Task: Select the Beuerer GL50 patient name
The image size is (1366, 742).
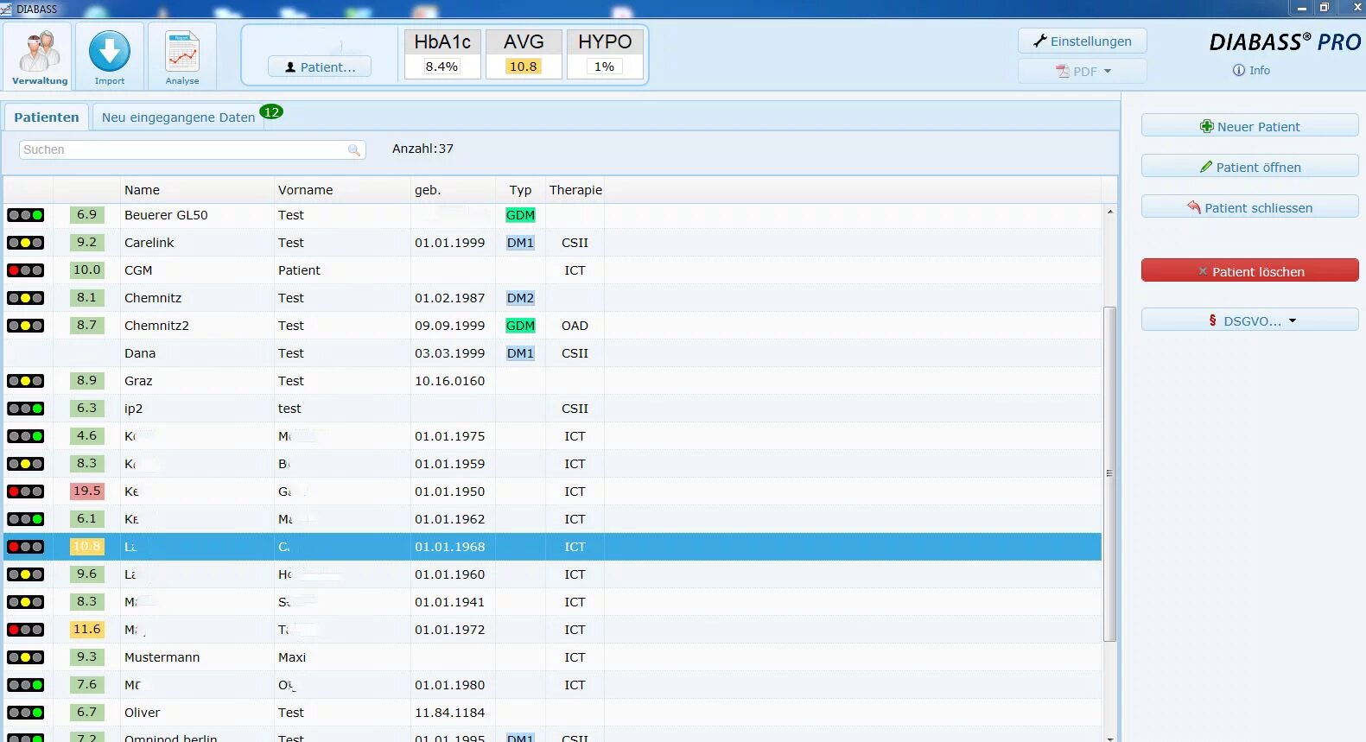Action: click(x=166, y=215)
